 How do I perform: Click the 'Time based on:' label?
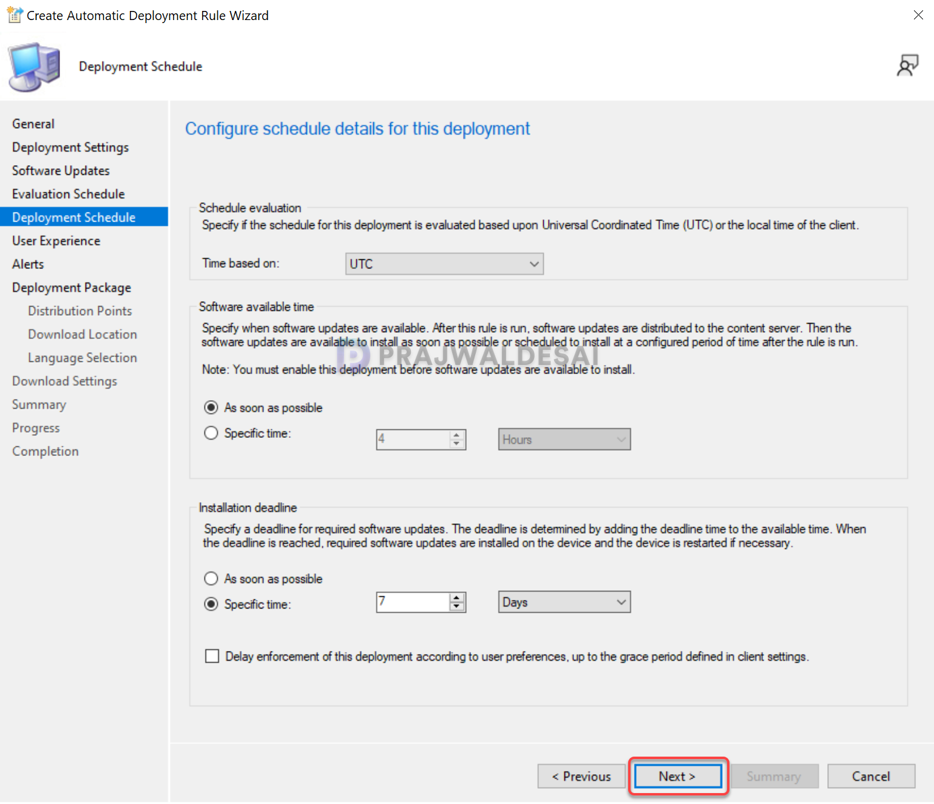coord(241,263)
